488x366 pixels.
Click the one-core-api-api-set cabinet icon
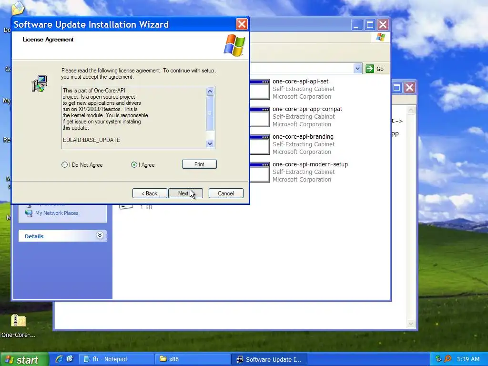pos(260,89)
